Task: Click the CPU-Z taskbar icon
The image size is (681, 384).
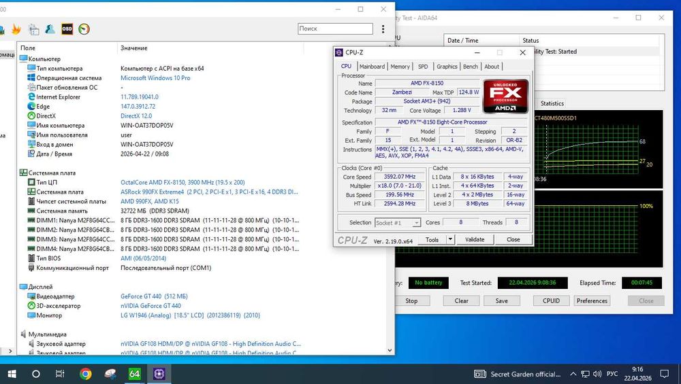Action: (x=159, y=374)
